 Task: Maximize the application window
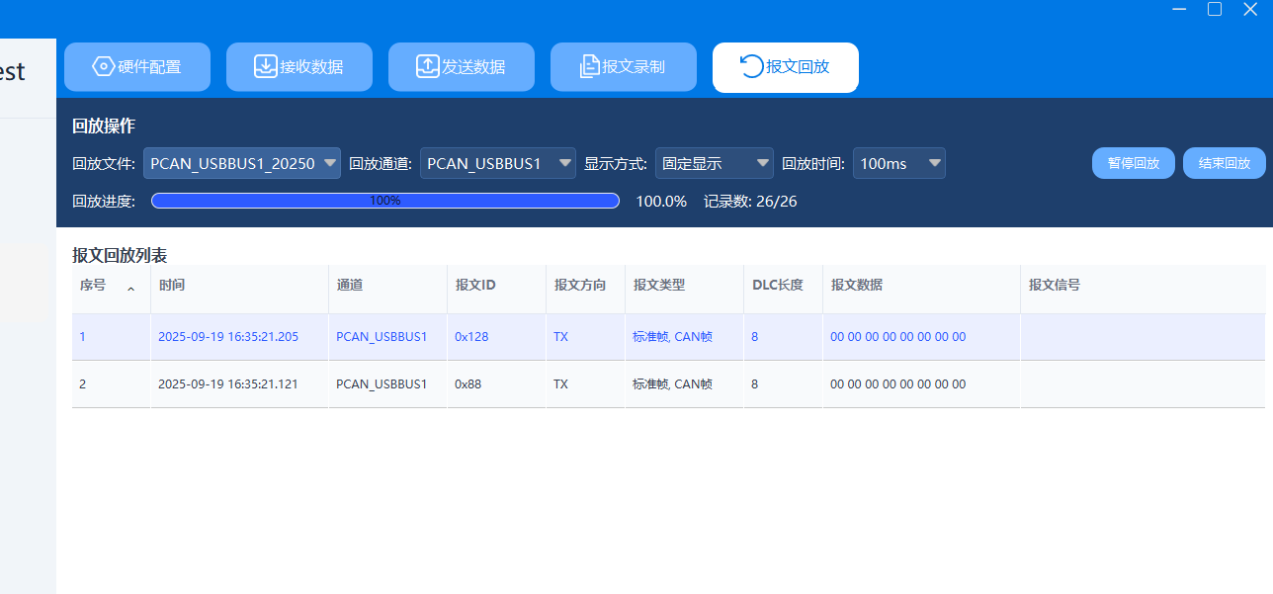coord(1215,9)
